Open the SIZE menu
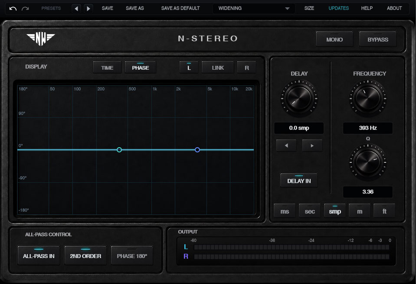Image resolution: width=416 pixels, height=284 pixels. [x=309, y=9]
